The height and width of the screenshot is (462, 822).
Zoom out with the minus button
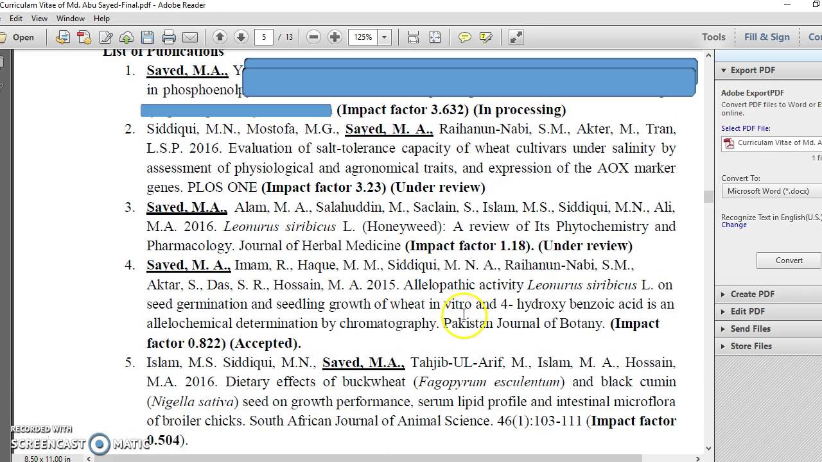313,37
